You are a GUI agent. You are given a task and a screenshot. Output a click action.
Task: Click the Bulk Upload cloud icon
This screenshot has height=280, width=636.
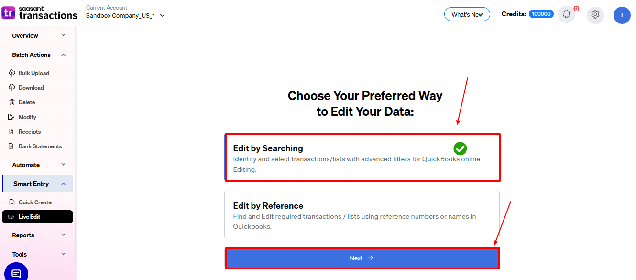coord(12,73)
